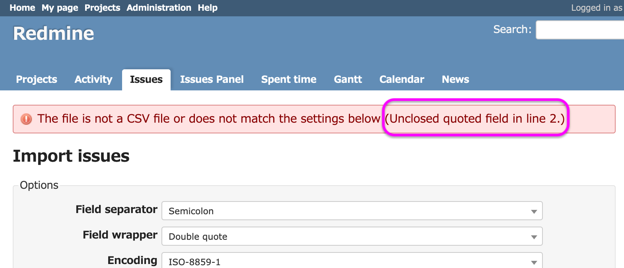Switch to the News tab
Image resolution: width=624 pixels, height=268 pixels.
[455, 79]
